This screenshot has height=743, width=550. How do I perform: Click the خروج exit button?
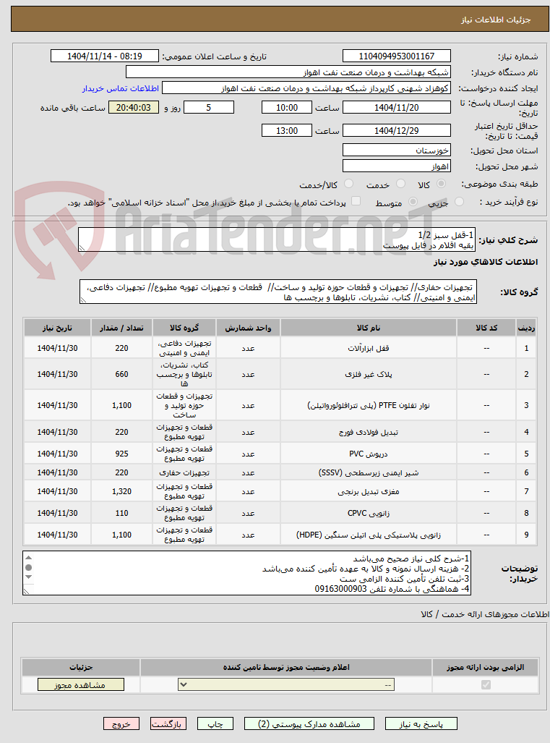(x=121, y=723)
